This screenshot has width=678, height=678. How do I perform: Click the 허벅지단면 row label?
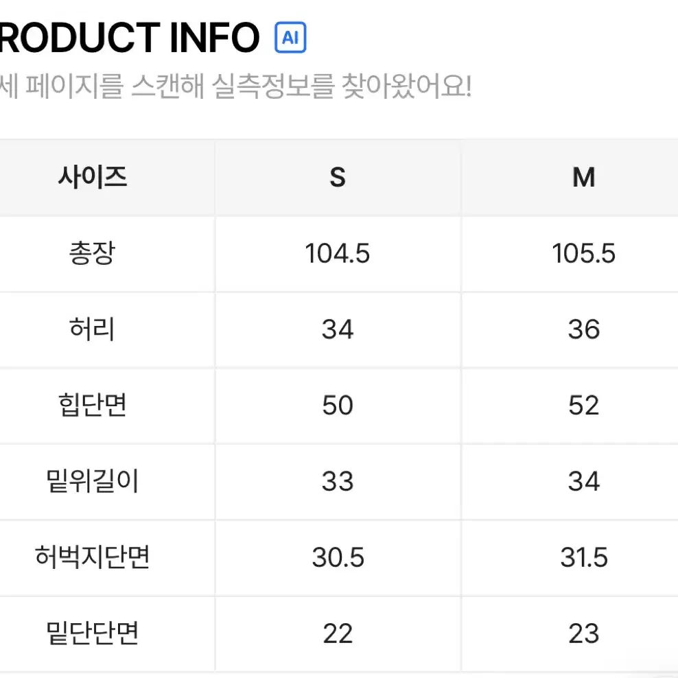tap(93, 557)
